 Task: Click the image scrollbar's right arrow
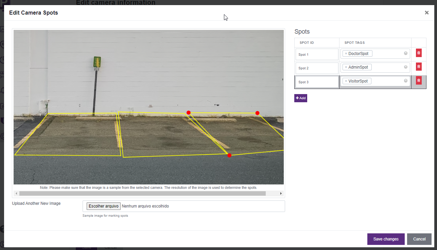pyautogui.click(x=281, y=193)
